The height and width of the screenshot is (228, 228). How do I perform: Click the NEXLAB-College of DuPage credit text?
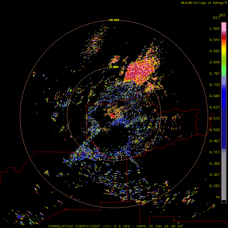pyautogui.click(x=202, y=3)
